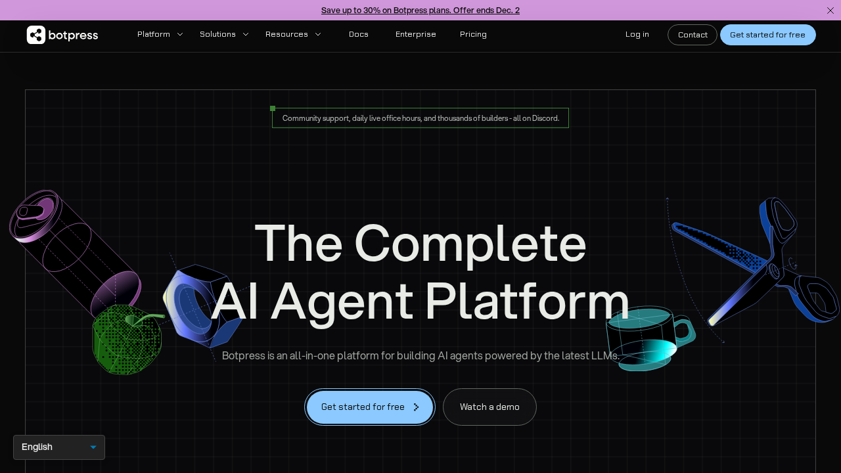Open the English language selector

click(58, 447)
